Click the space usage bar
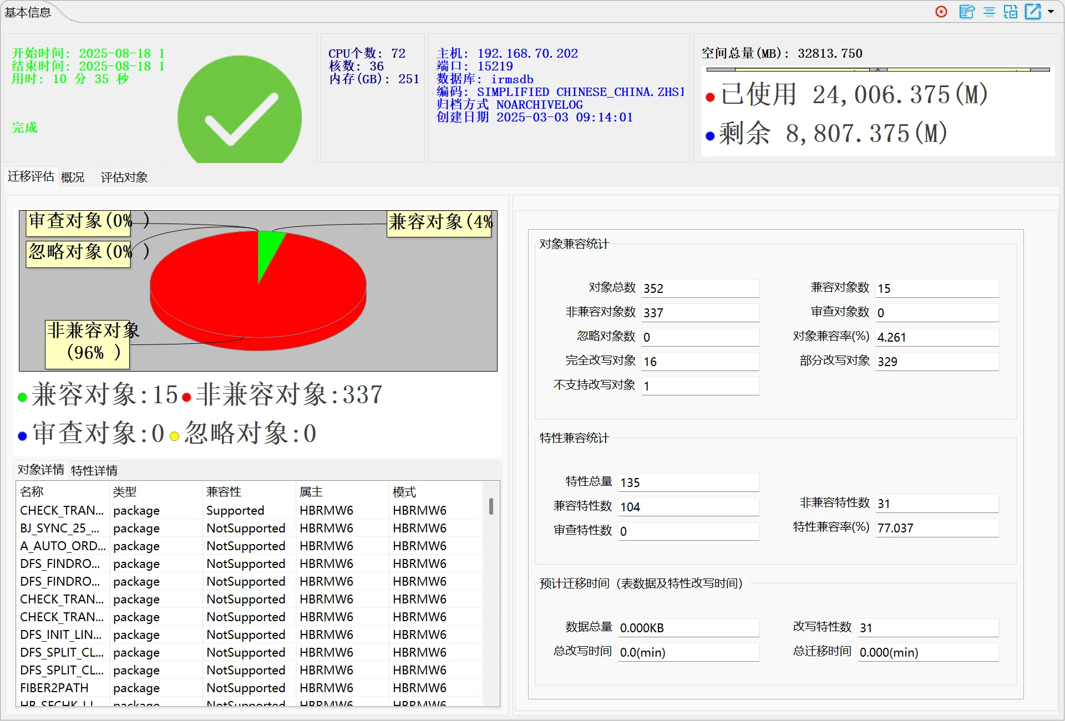 click(x=878, y=70)
